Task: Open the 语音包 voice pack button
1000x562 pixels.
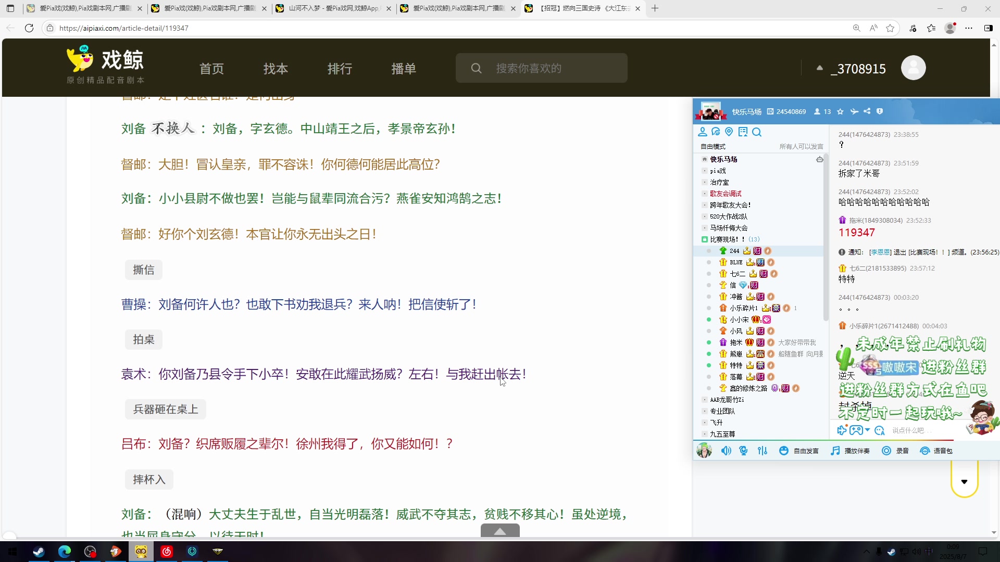Action: (x=936, y=451)
